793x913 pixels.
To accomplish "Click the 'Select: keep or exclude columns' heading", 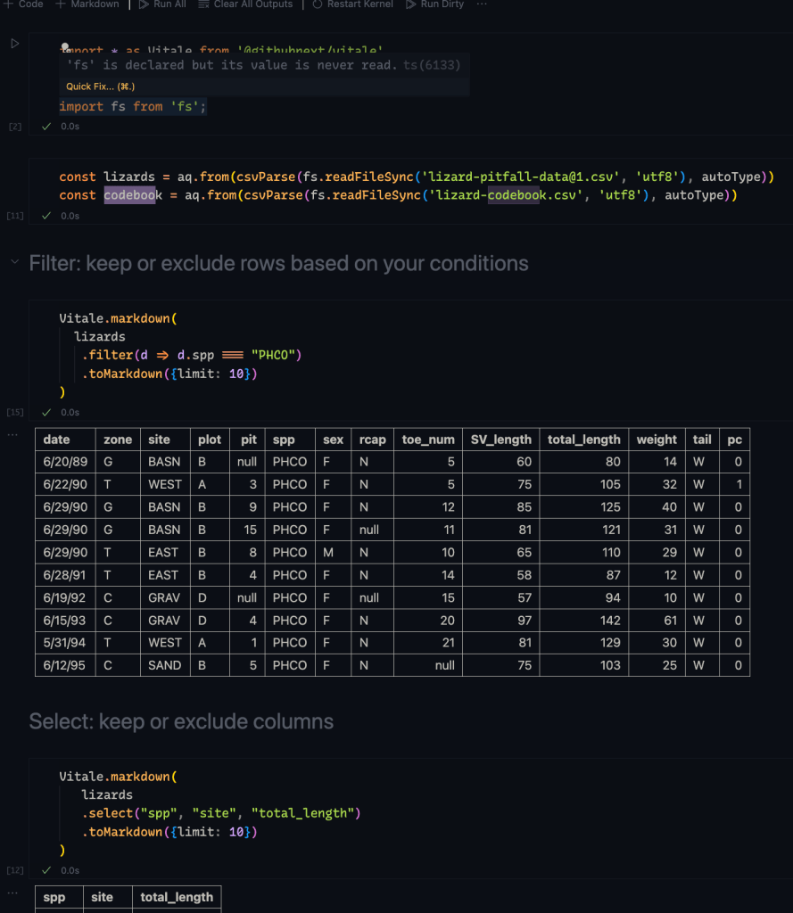I will tap(181, 721).
